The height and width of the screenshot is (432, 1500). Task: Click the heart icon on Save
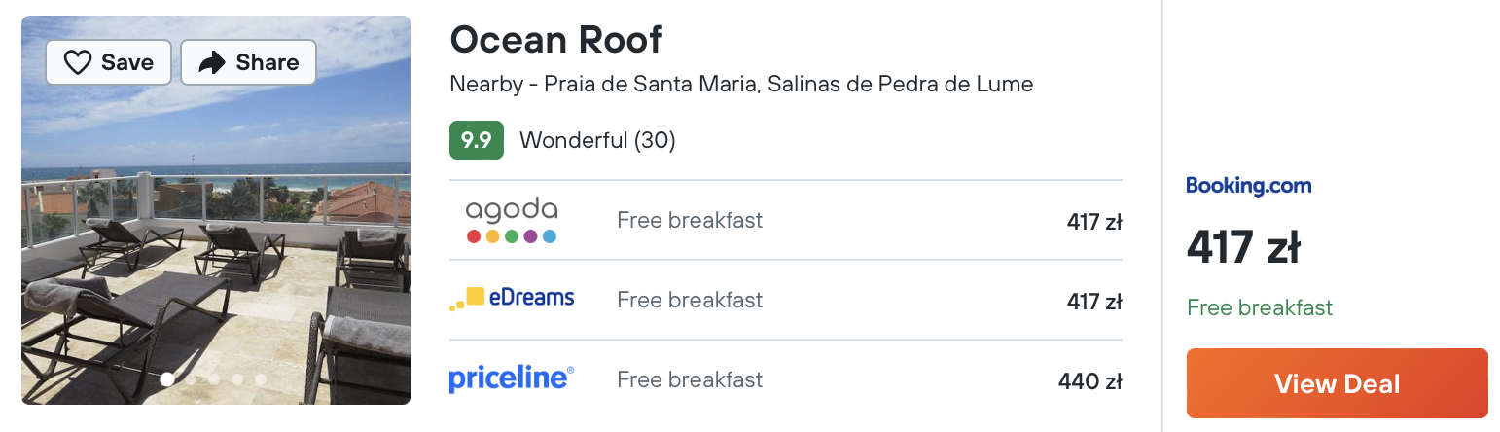coord(78,63)
